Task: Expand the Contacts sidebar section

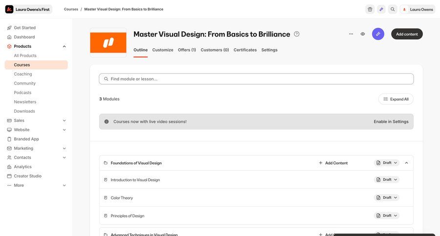Action: click(64, 157)
